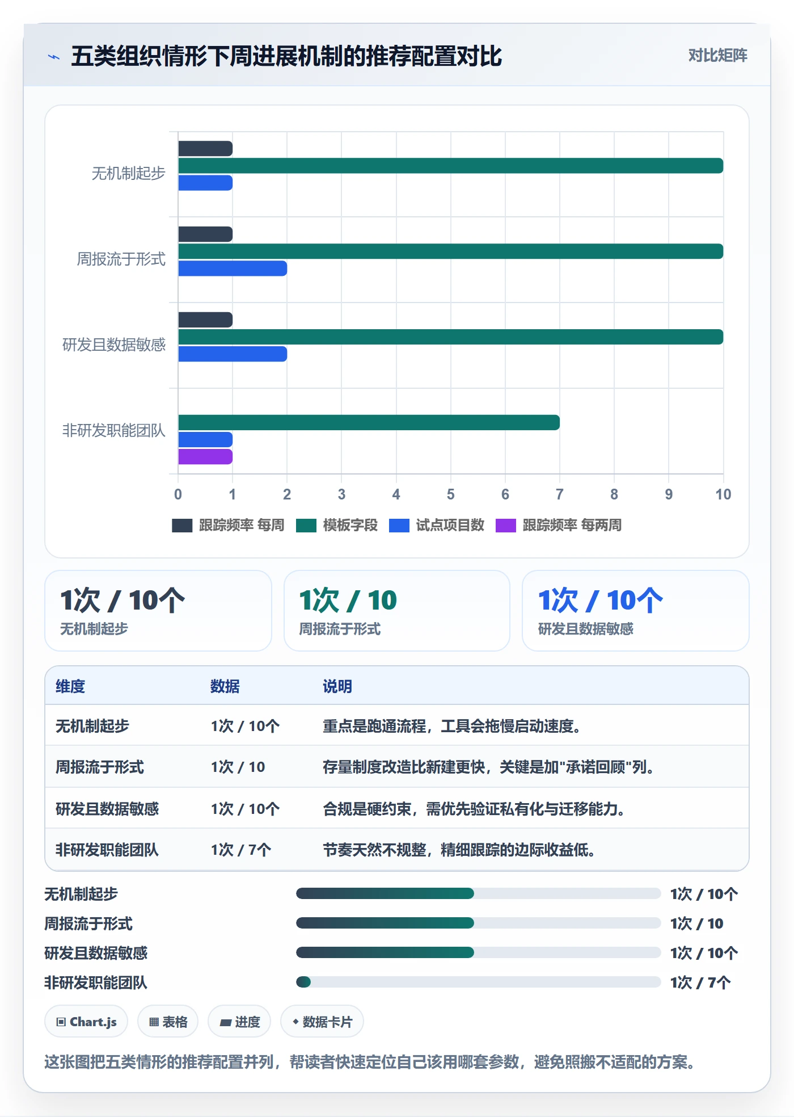Click the progress bar in the 非研发职能团队 row
Image resolution: width=794 pixels, height=1117 pixels.
(478, 982)
